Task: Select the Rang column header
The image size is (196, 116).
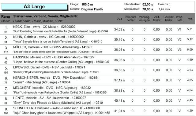Action: point(6,16)
